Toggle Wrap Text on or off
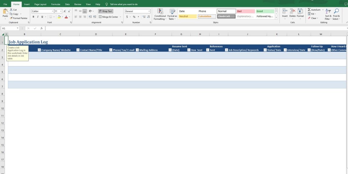348x174 pixels. click(106, 11)
